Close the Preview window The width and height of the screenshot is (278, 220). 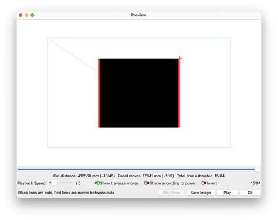[21, 15]
